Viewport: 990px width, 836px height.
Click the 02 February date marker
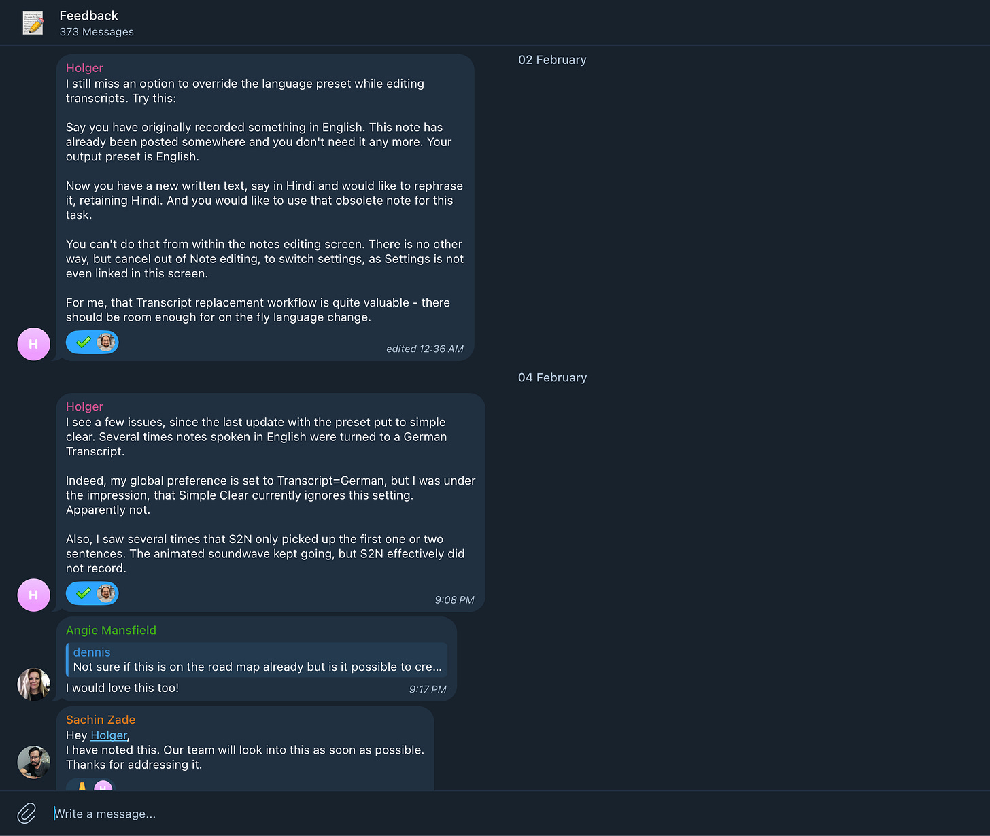(x=552, y=60)
